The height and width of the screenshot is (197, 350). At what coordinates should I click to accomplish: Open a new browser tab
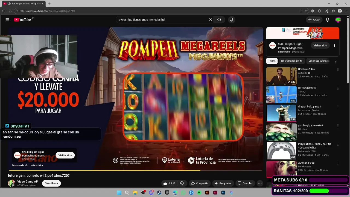point(49,4)
